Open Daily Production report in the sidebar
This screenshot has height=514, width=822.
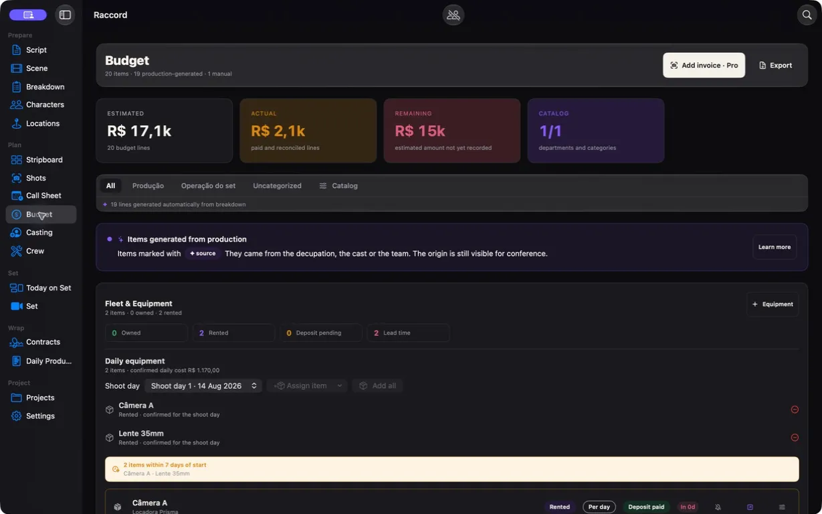(41, 361)
